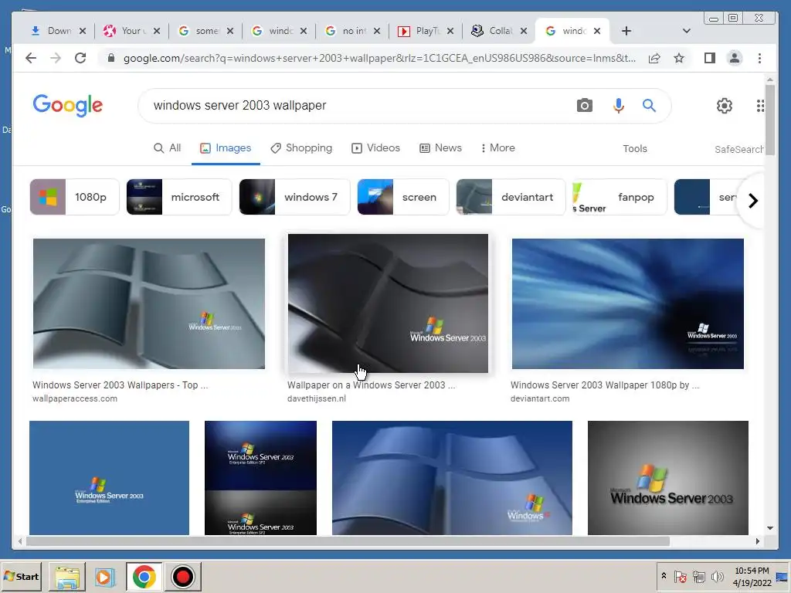
Task: Open the flat blue Enterprise Edition thumbnail
Action: 109,478
